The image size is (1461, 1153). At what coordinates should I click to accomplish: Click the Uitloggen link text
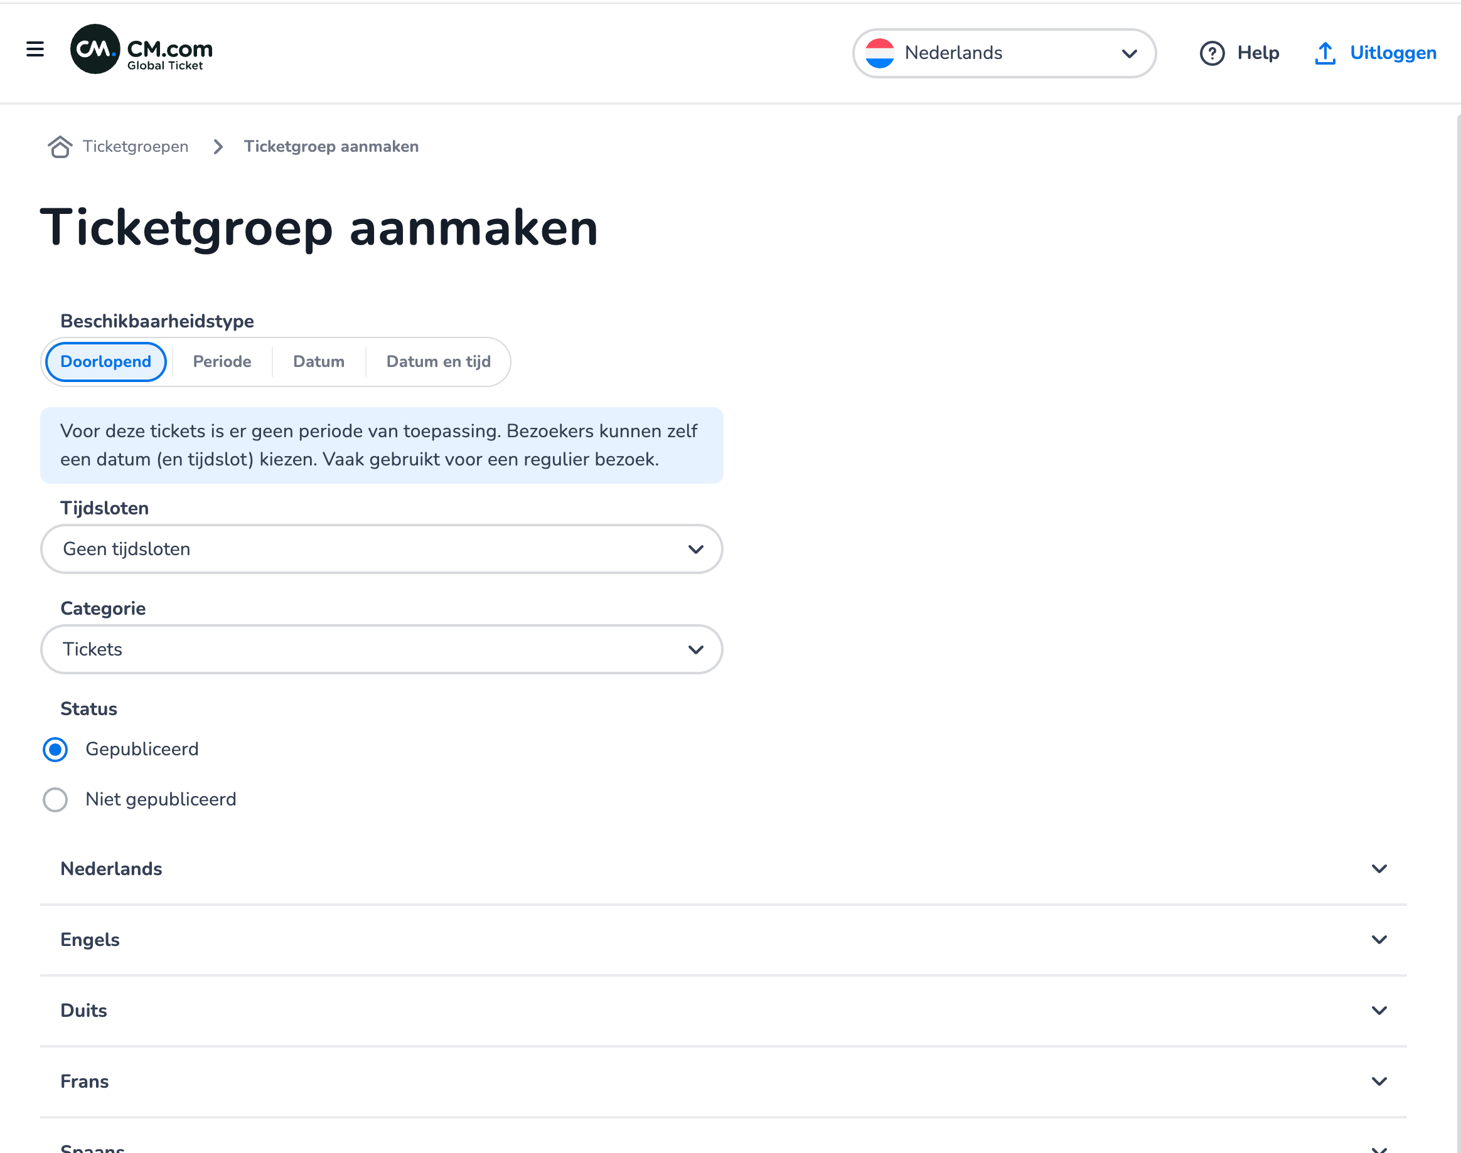[1393, 53]
